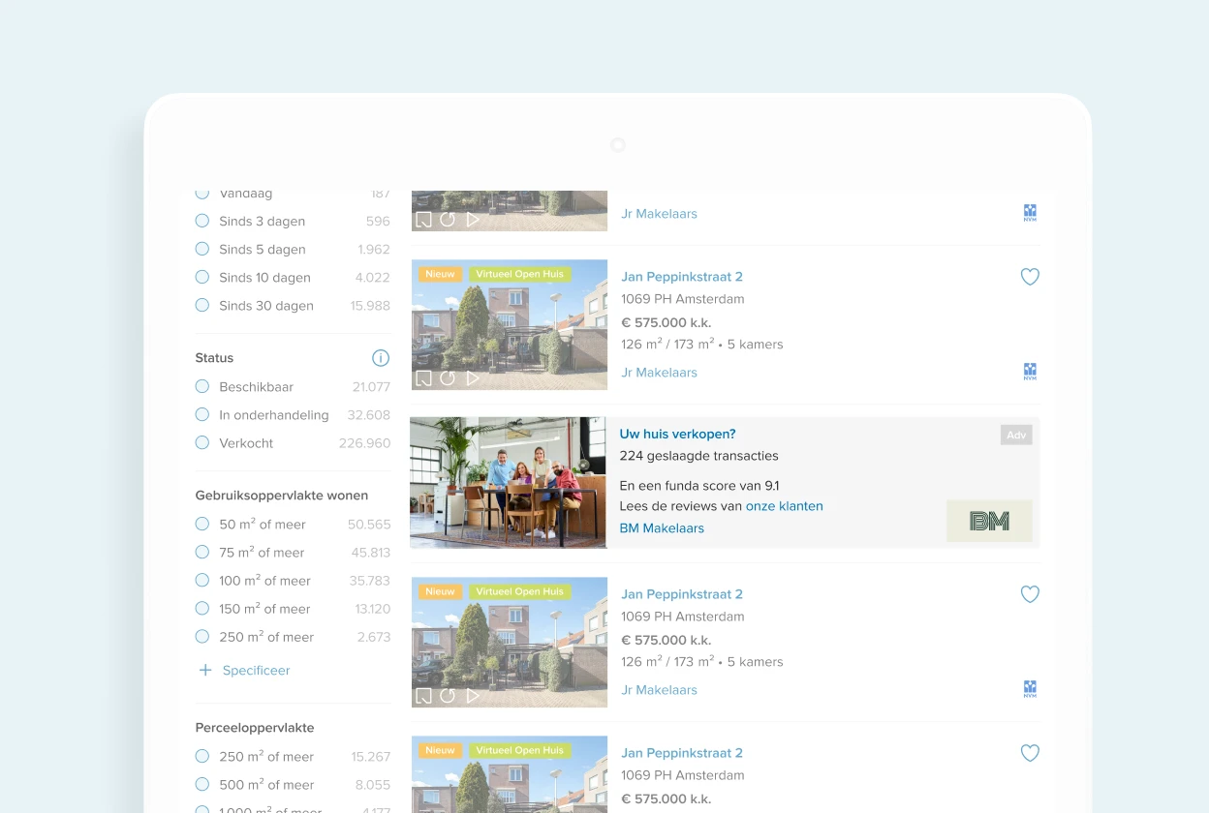This screenshot has height=813, width=1209.
Task: Expand the Specificeer living area option
Action: [x=256, y=670]
